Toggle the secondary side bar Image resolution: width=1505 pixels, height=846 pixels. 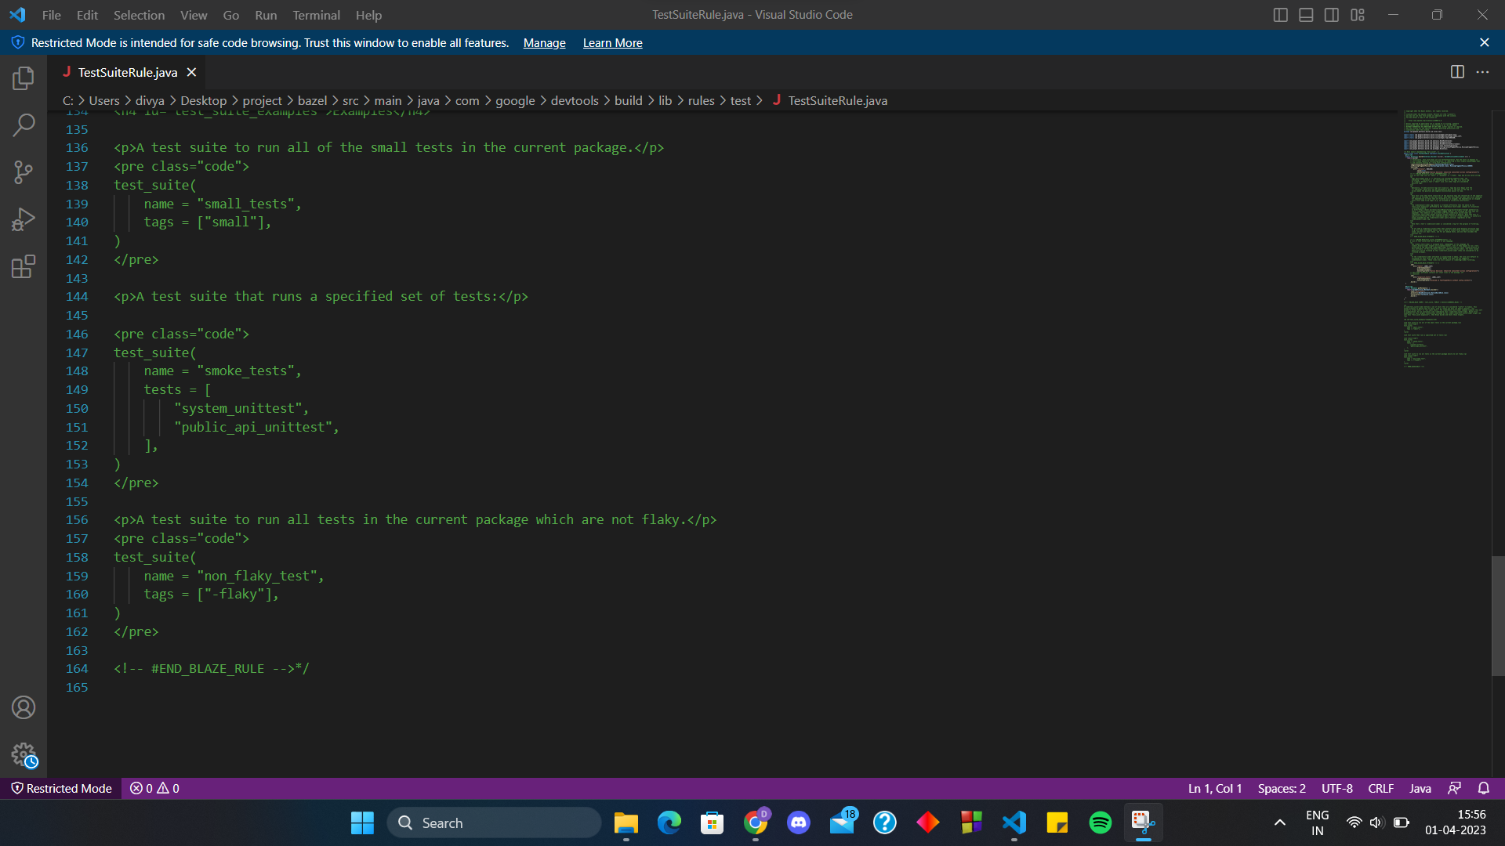(x=1332, y=14)
